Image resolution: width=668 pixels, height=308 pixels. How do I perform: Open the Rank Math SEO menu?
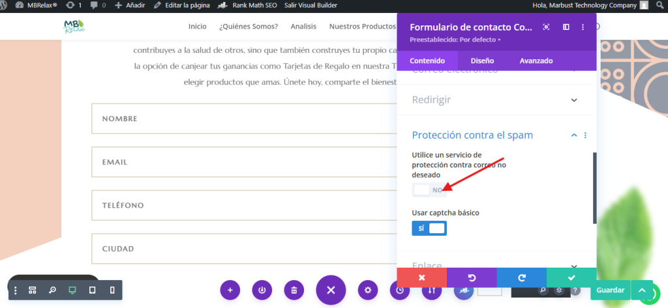click(x=247, y=5)
